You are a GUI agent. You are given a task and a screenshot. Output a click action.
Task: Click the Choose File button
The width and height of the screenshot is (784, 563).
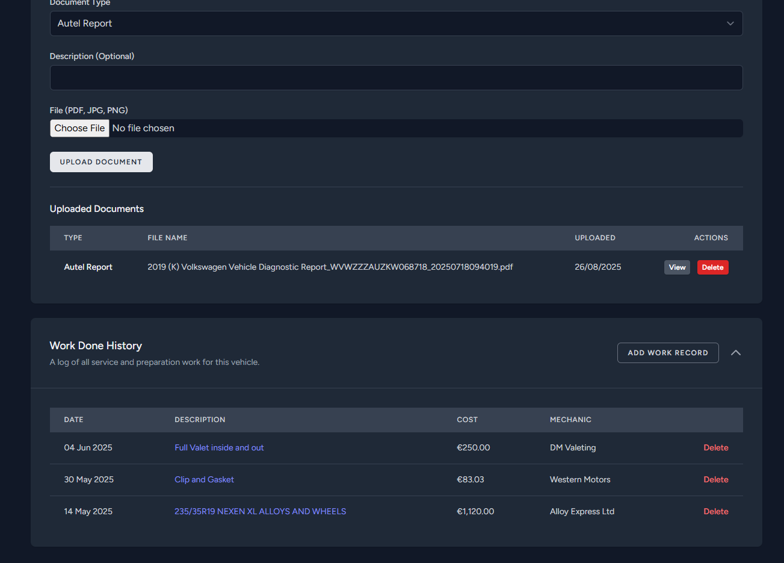79,128
